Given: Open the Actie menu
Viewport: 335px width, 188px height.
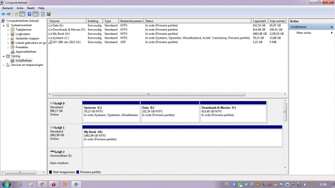Looking at the screenshot, I should tap(20, 8).
